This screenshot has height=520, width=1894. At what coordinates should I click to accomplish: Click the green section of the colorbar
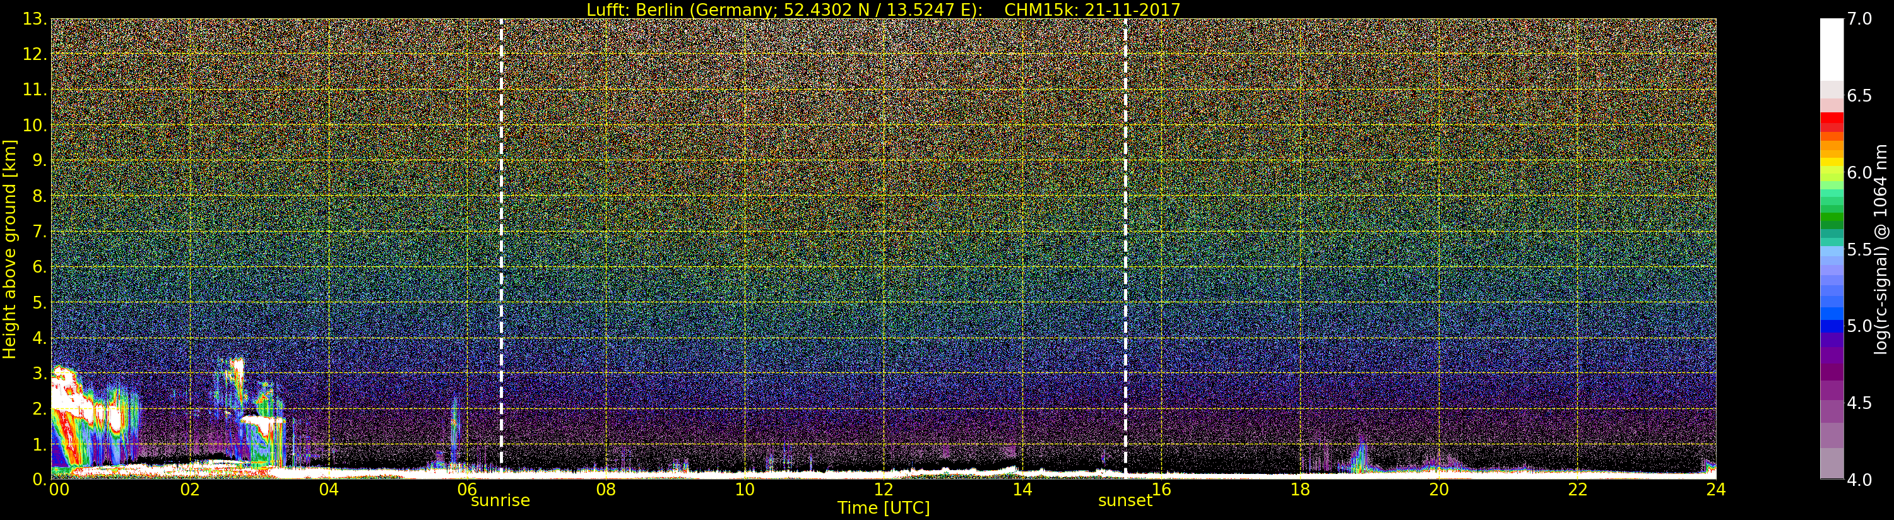[x=1832, y=219]
